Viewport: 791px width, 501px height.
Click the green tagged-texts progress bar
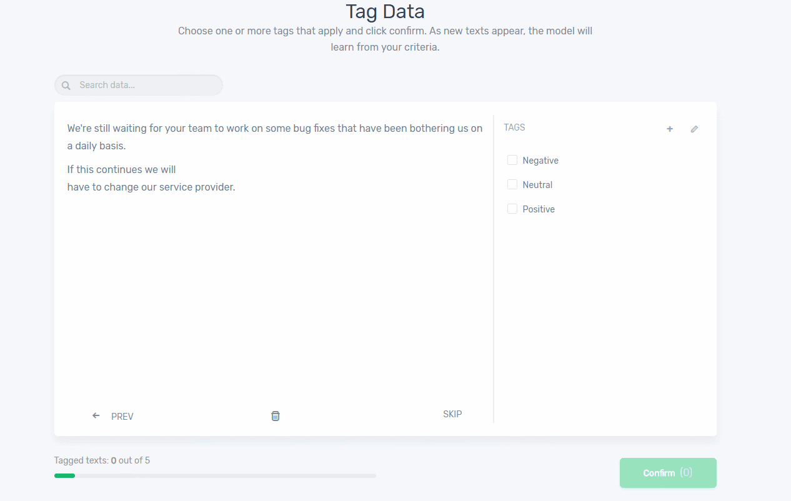[65, 476]
